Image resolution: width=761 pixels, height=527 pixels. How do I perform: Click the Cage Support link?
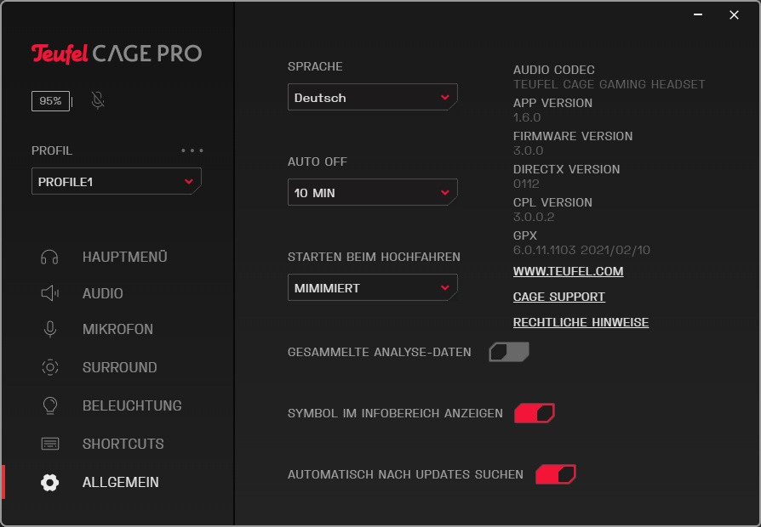(558, 297)
